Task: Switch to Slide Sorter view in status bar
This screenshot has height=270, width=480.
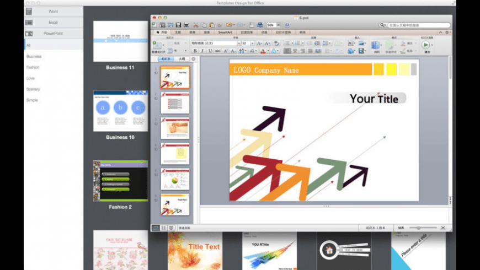Action: click(x=163, y=228)
